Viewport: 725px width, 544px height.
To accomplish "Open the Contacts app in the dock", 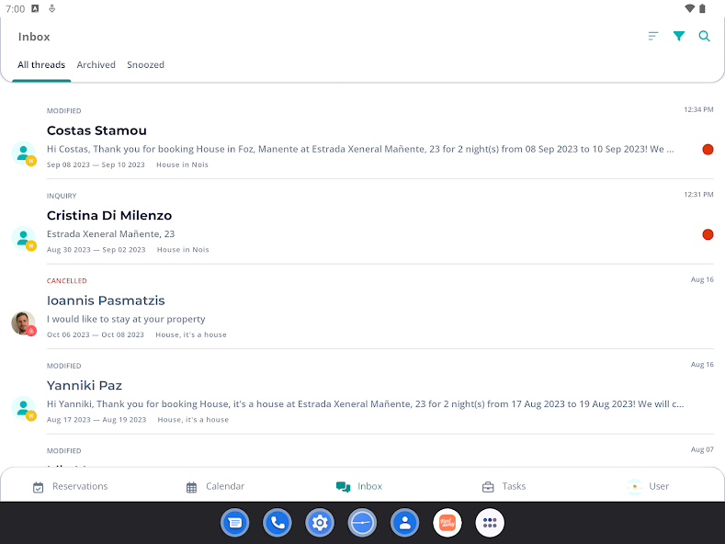I will tap(404, 523).
